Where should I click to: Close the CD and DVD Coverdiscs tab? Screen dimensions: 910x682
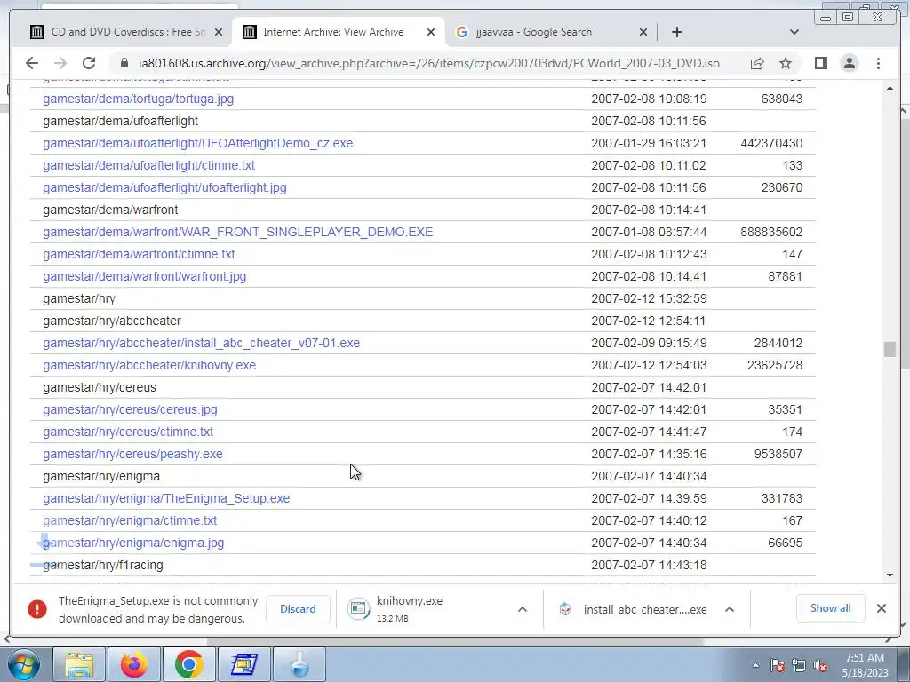tap(219, 33)
